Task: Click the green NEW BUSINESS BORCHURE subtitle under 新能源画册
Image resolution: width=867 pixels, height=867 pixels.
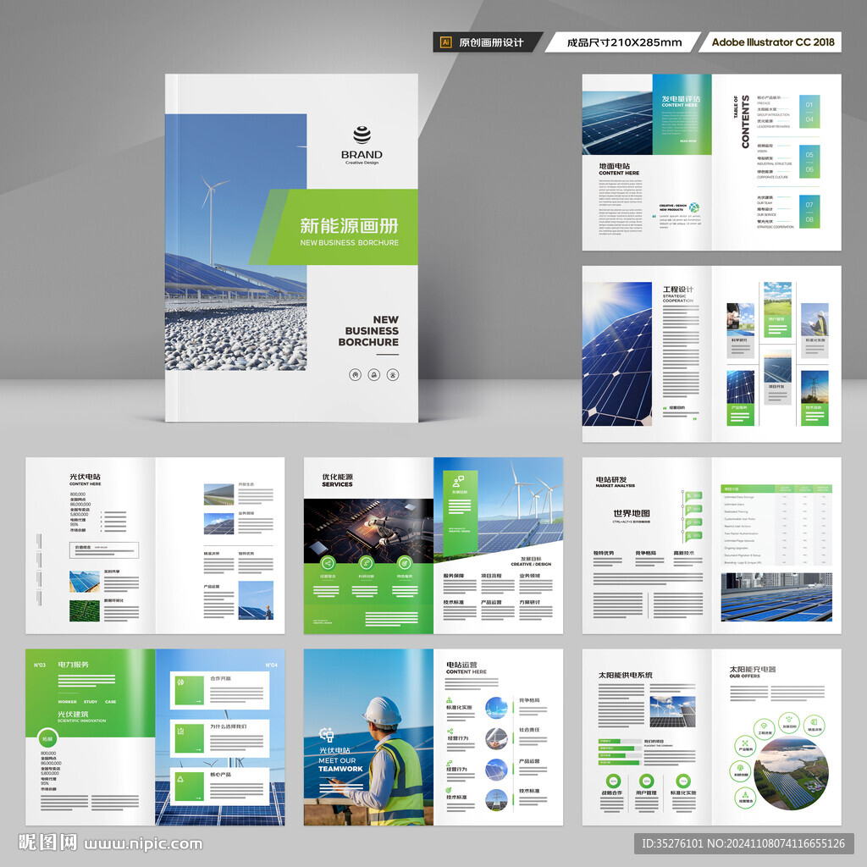Action: tap(349, 243)
